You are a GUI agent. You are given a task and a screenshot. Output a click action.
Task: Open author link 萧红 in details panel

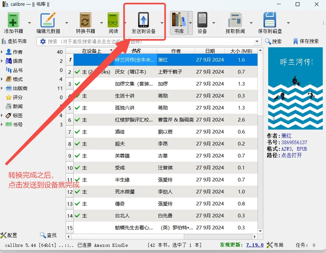[x=286, y=136]
